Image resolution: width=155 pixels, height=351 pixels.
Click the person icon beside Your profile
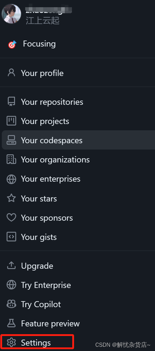coord(11,73)
